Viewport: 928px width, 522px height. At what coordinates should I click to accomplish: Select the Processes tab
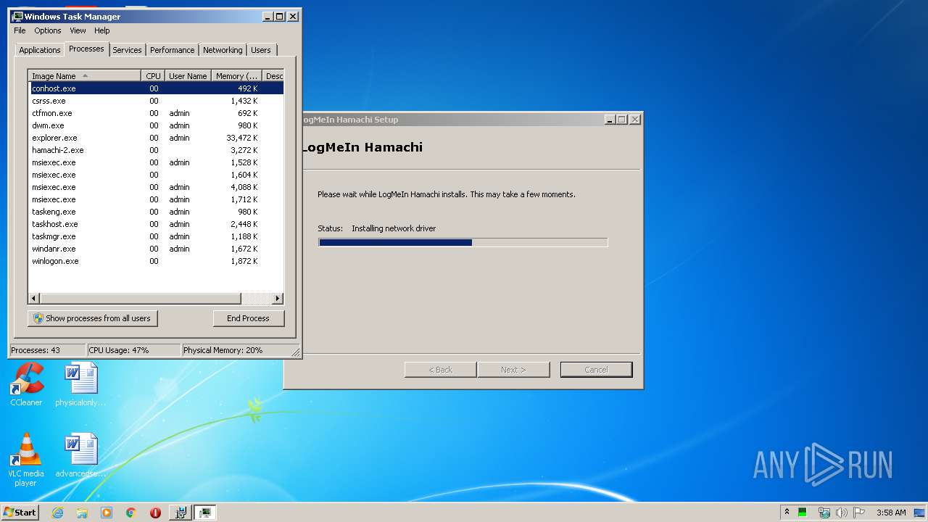coord(86,49)
